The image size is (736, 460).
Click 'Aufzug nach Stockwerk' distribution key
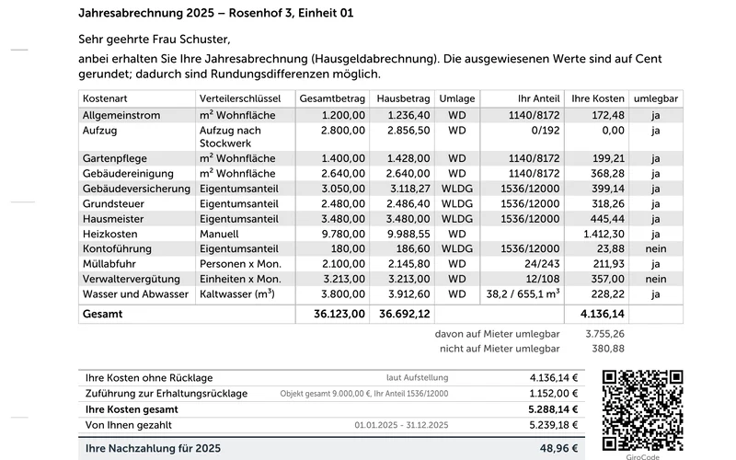point(230,136)
